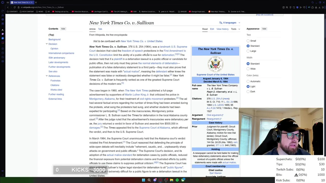
Task: Click the Supreme Court seal image
Action: pyautogui.click(x=215, y=64)
